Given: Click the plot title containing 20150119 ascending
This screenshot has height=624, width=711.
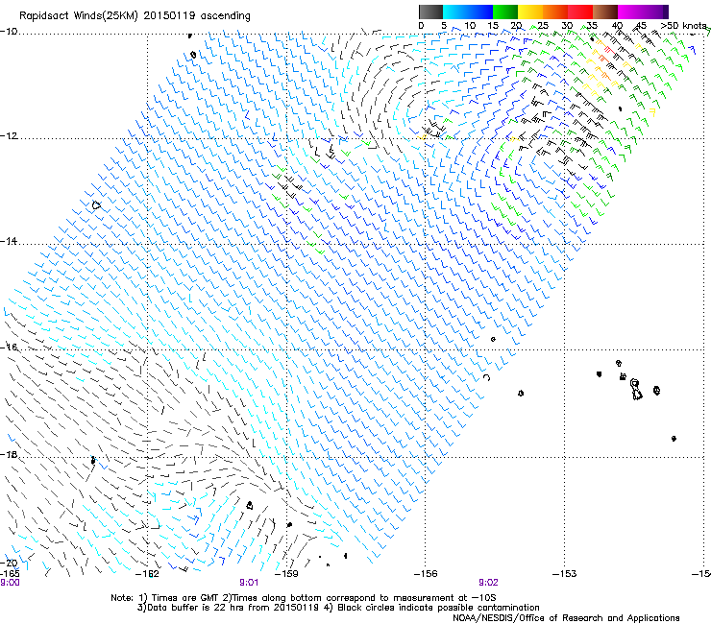Looking at the screenshot, I should tap(135, 16).
